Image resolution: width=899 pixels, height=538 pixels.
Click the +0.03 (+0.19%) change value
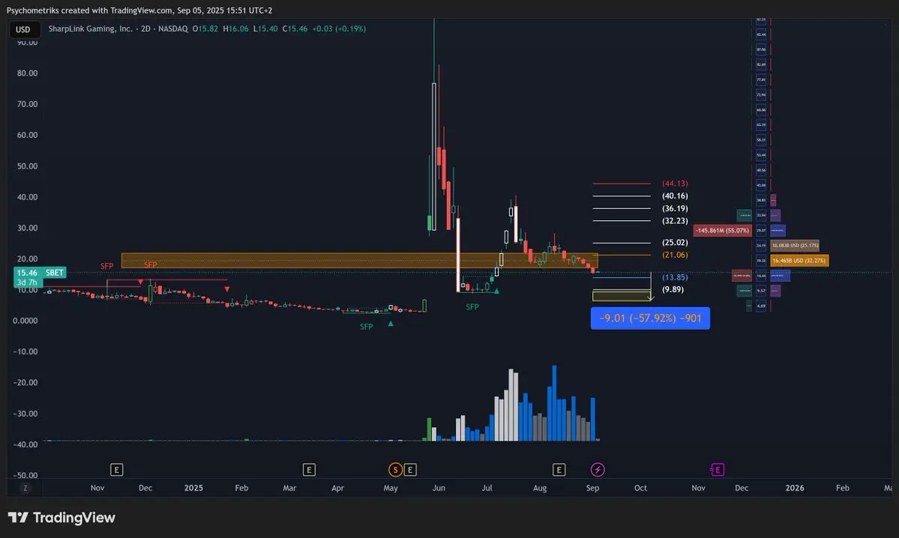[x=339, y=28]
